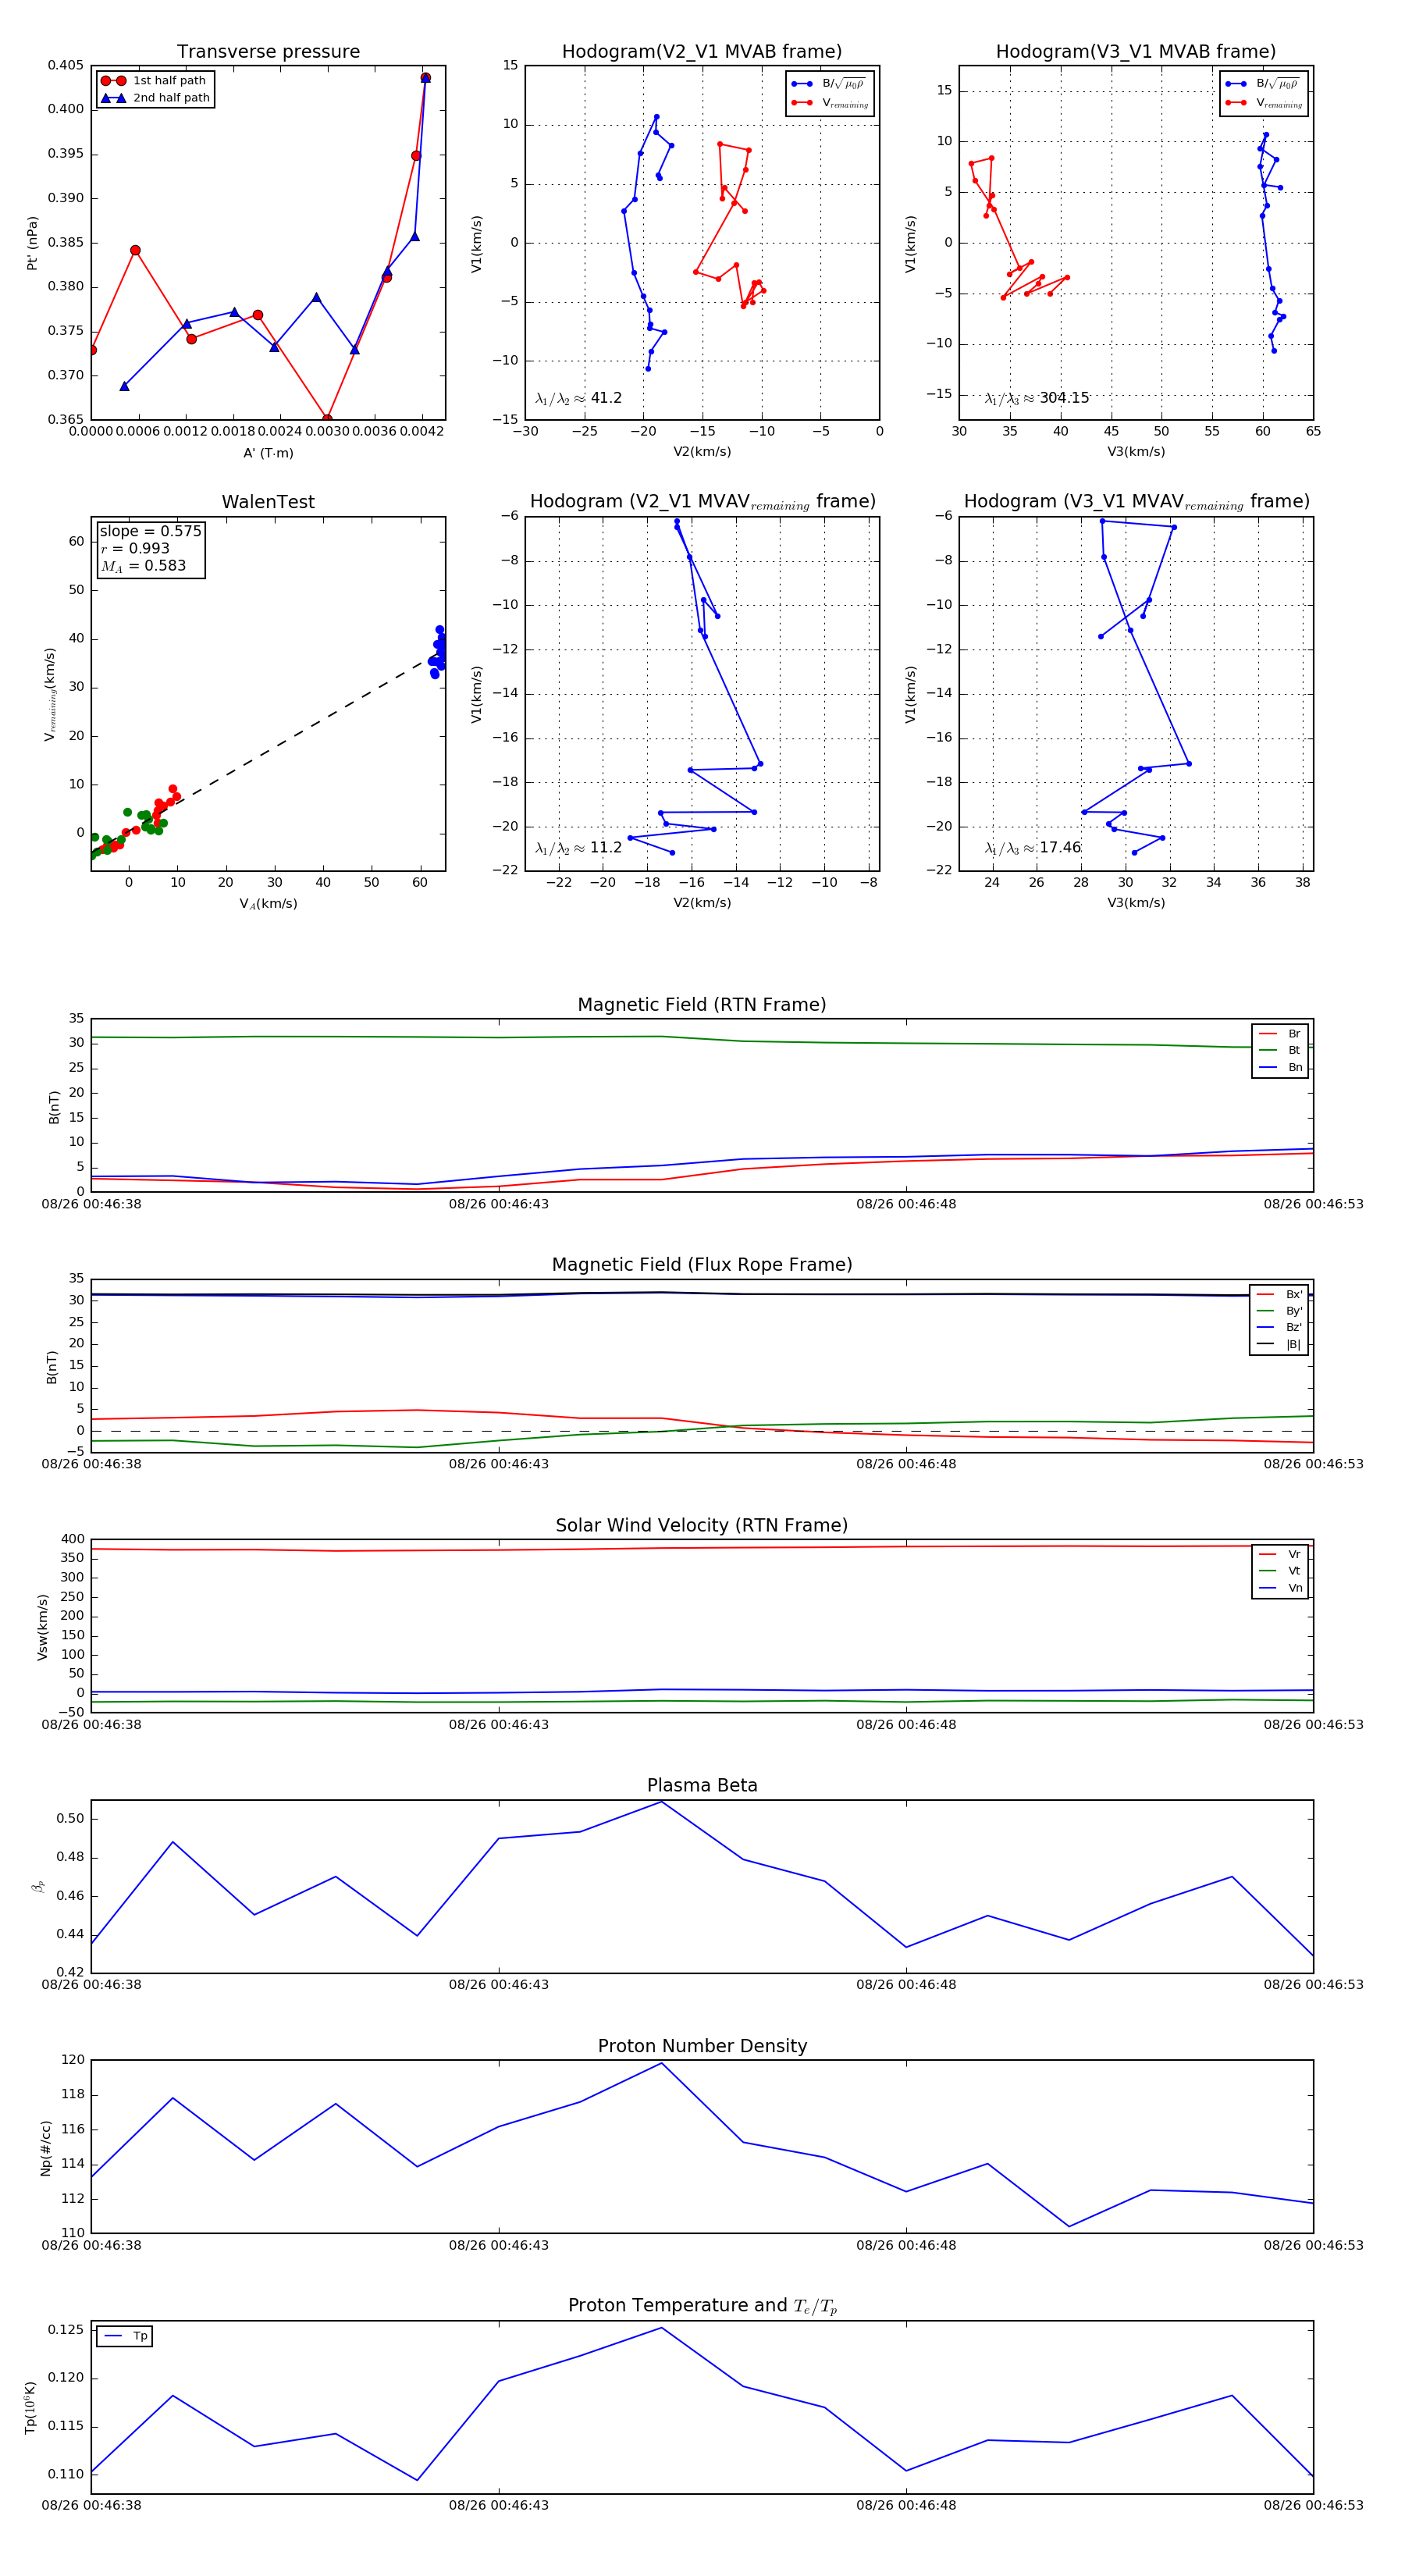Click the 'Proton Number Density' plot title
Screen dimensions: 1405x2576
(x=702, y=2047)
